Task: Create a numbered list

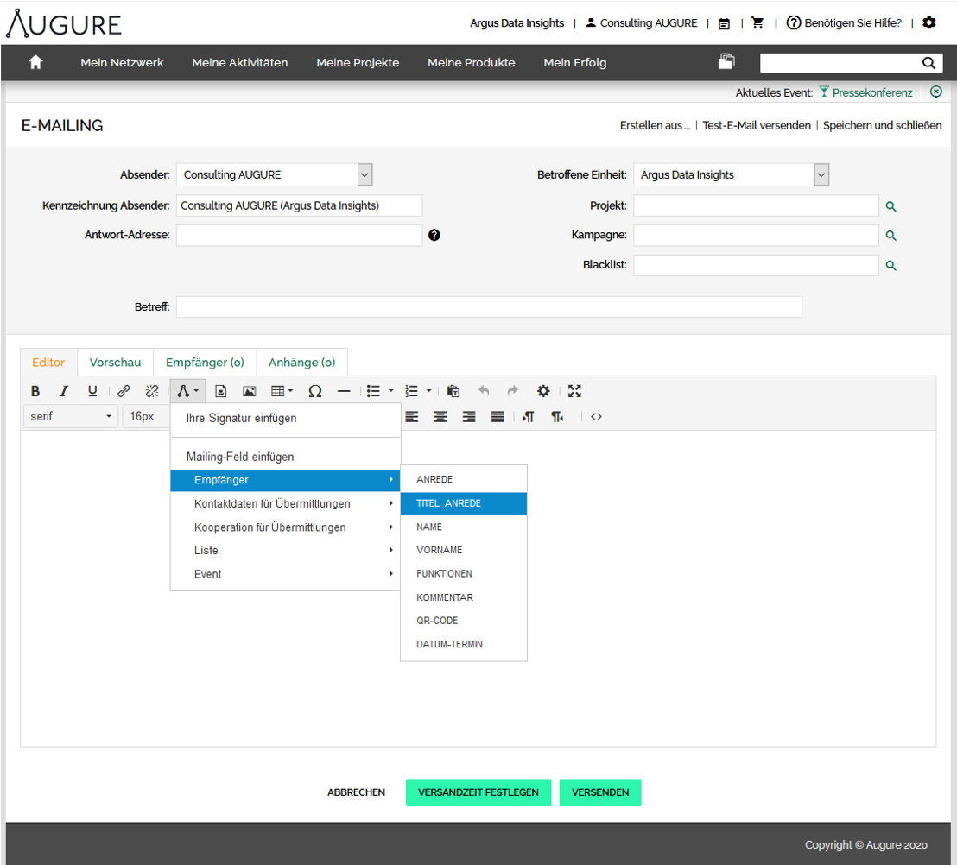Action: 411,391
